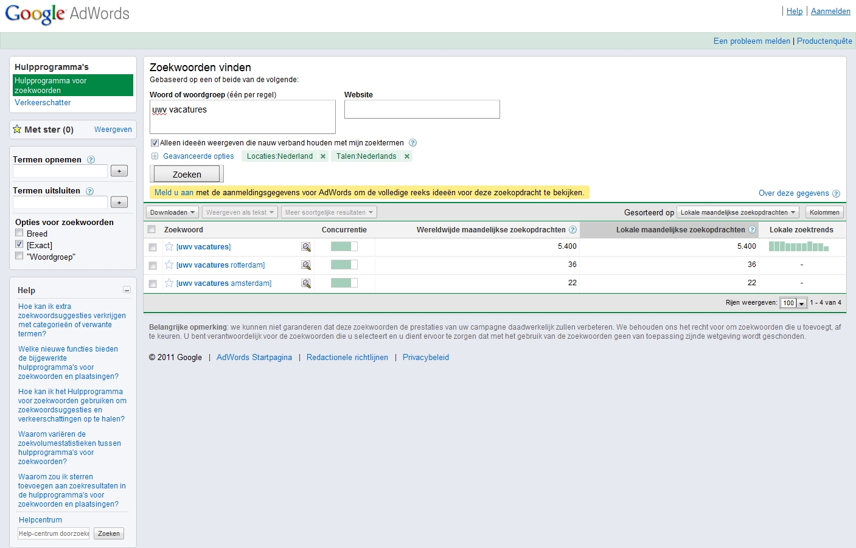Click Zoeken button in Helpcentrum
Viewport: 856px width, 548px height.
tap(109, 533)
